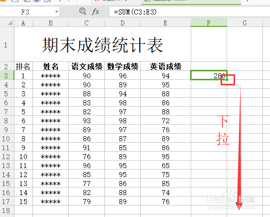Click cell C6 with value 83
Image resolution: width=270 pixels, height=217 pixels.
[x=87, y=103]
